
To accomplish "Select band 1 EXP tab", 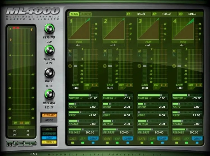I will click(x=83, y=139).
